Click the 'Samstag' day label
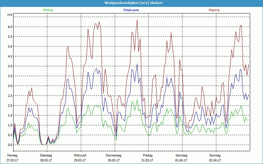The image size is (263, 164). click(x=181, y=155)
